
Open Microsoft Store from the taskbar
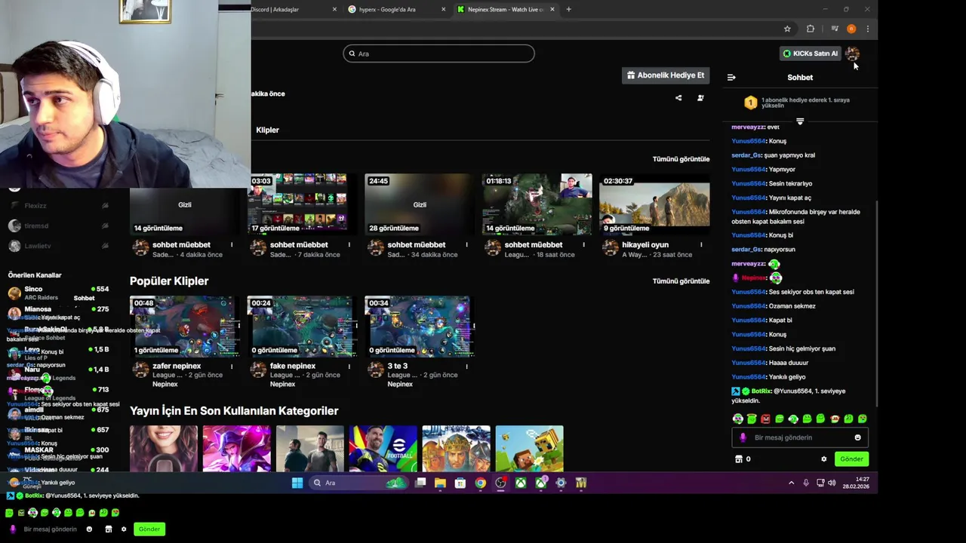tap(460, 483)
